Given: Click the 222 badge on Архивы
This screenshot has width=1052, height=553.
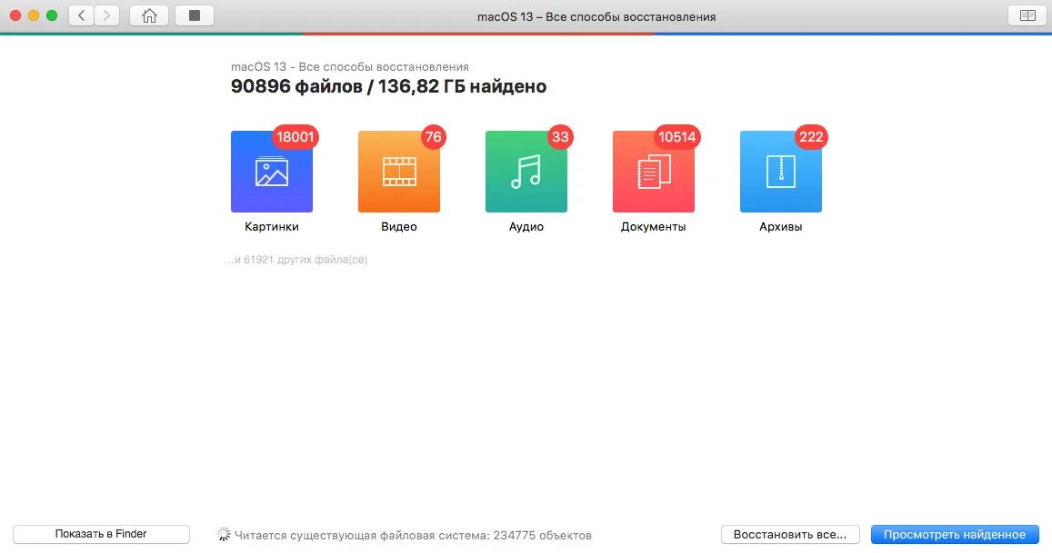Looking at the screenshot, I should 811,137.
